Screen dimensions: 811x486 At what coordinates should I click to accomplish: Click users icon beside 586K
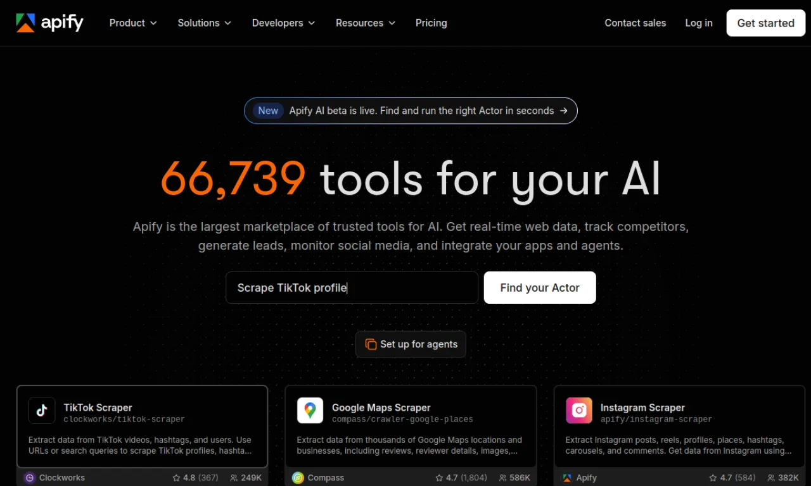502,478
